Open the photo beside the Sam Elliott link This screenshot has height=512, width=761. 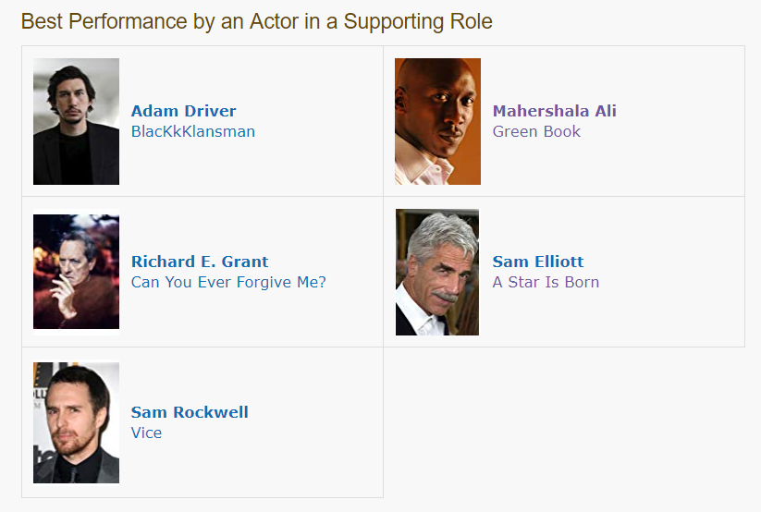[x=437, y=272]
